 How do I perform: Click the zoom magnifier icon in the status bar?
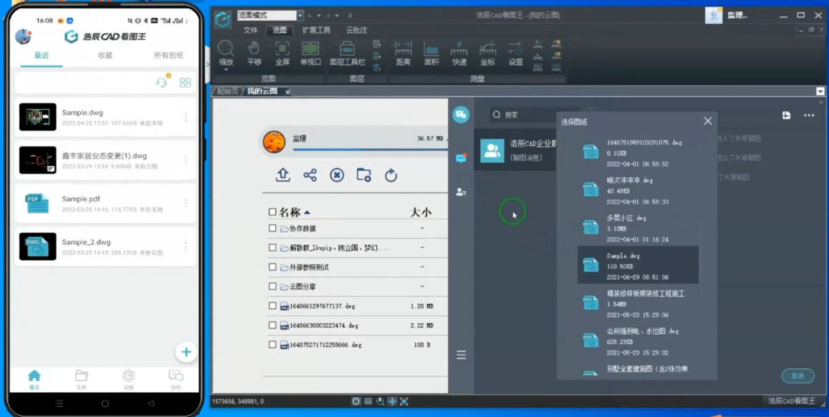point(381,401)
